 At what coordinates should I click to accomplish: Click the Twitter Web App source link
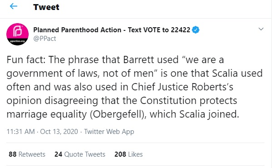tap(109, 132)
